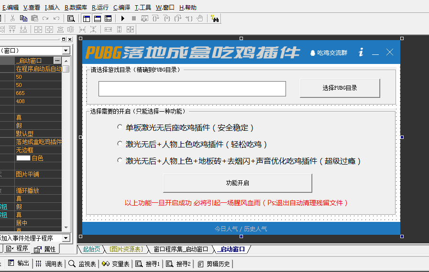
Task: Open the E.编辑 menu
Action: (x=11, y=8)
